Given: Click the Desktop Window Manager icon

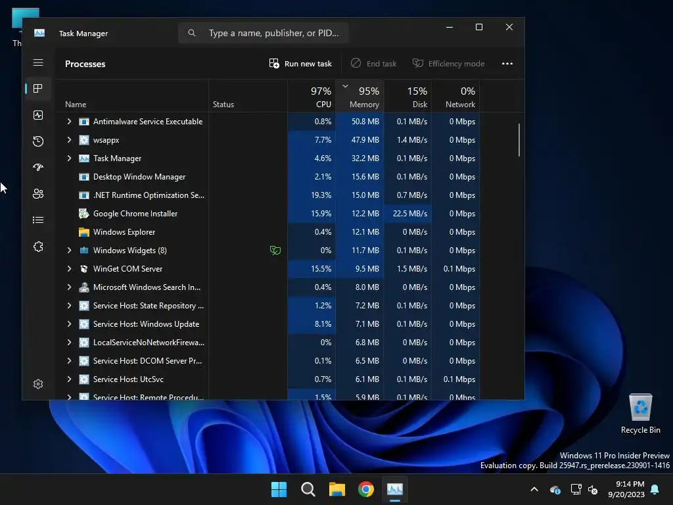Looking at the screenshot, I should [84, 177].
